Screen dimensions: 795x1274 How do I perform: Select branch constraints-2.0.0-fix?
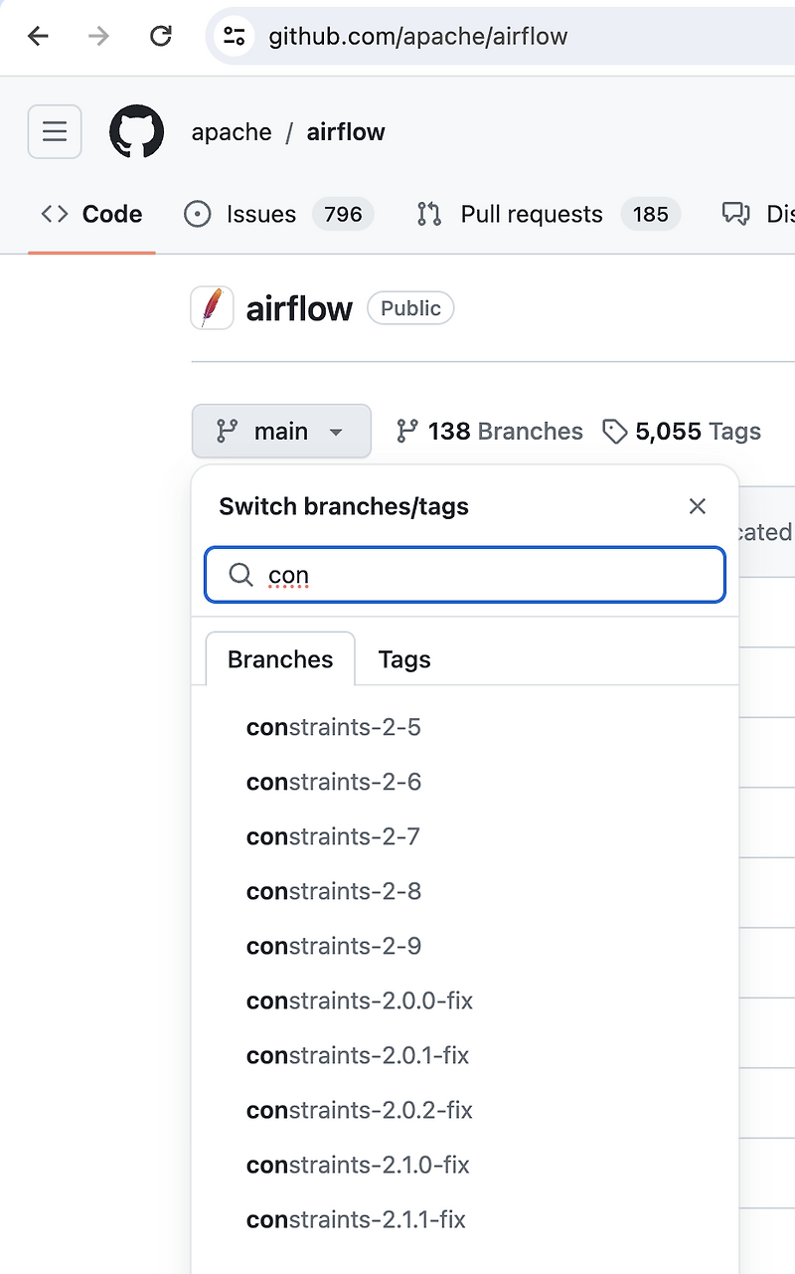pyautogui.click(x=360, y=1001)
